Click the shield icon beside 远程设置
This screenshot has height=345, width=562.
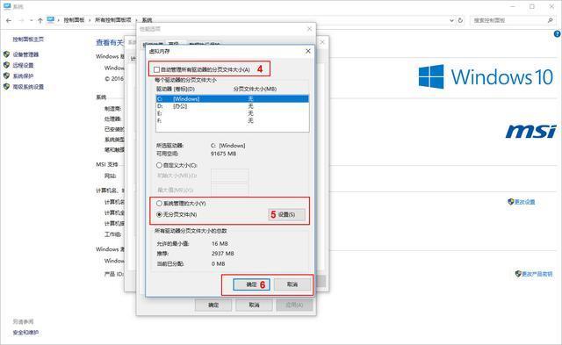coord(6,65)
